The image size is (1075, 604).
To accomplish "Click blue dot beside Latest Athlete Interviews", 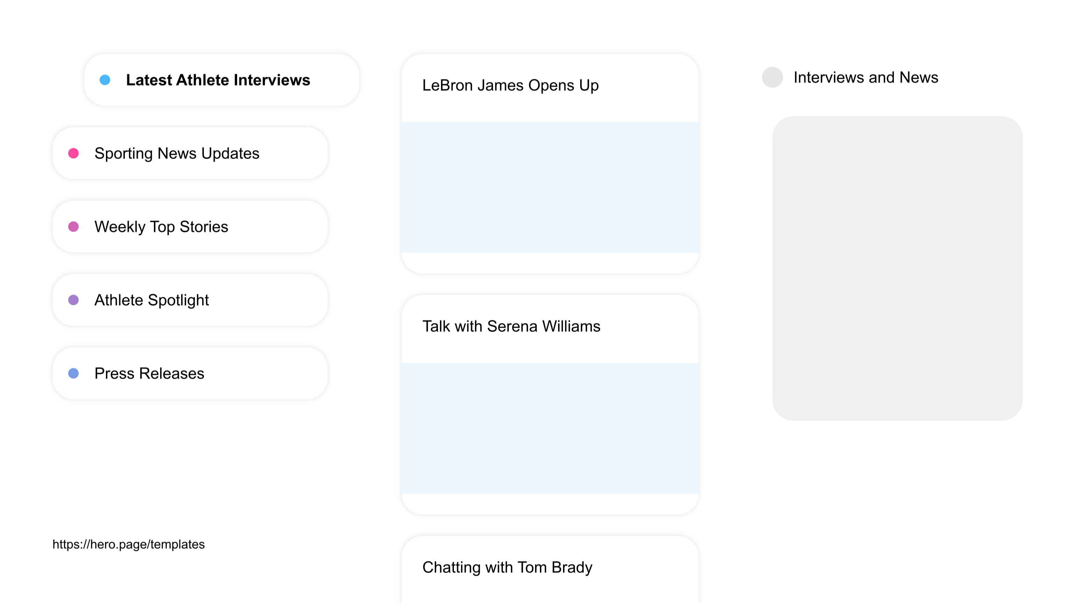I will tap(105, 80).
